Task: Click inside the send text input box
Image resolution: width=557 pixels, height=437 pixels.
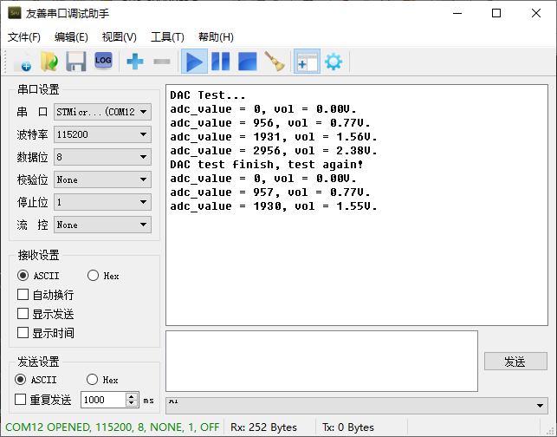Action: 322,361
